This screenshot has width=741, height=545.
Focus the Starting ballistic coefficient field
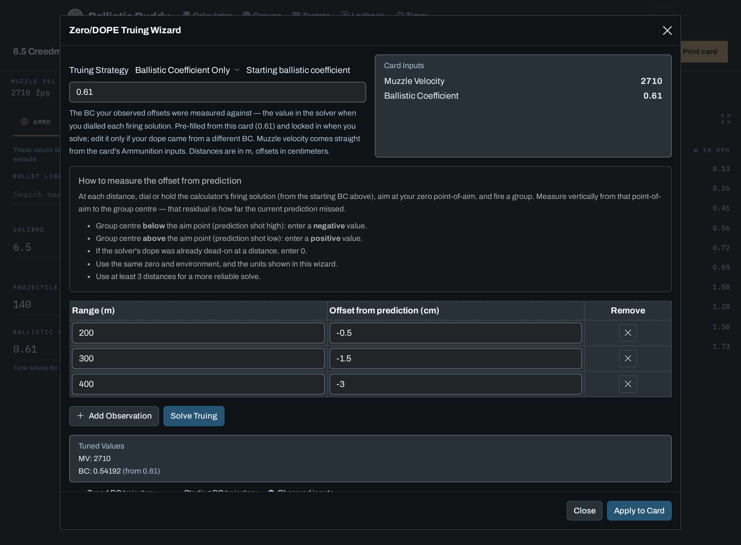click(217, 92)
